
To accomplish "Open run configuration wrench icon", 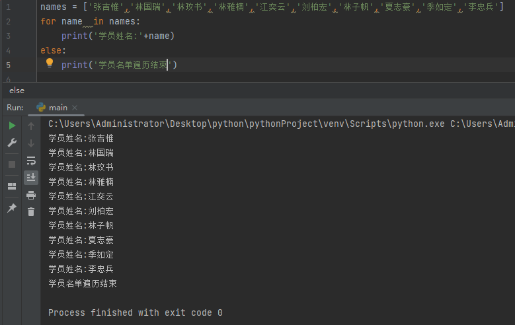I will [x=12, y=143].
